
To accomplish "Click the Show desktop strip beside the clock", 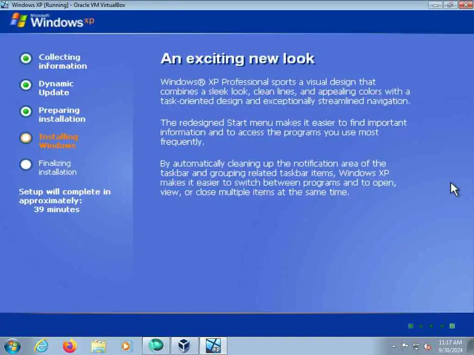I will click(471, 346).
